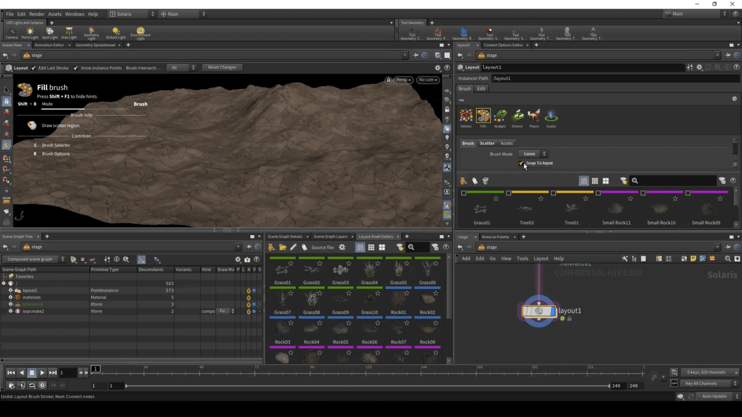Click the timeline frame slider handle
This screenshot has height=417, width=742.
coord(96,369)
